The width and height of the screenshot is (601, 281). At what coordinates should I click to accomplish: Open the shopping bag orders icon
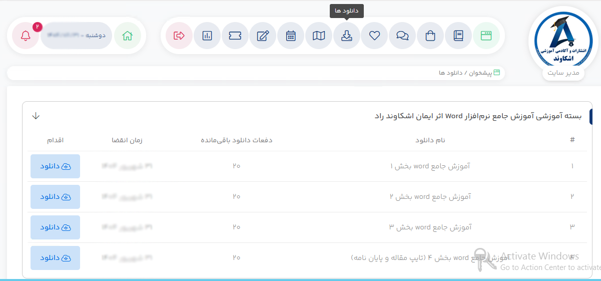(x=430, y=36)
